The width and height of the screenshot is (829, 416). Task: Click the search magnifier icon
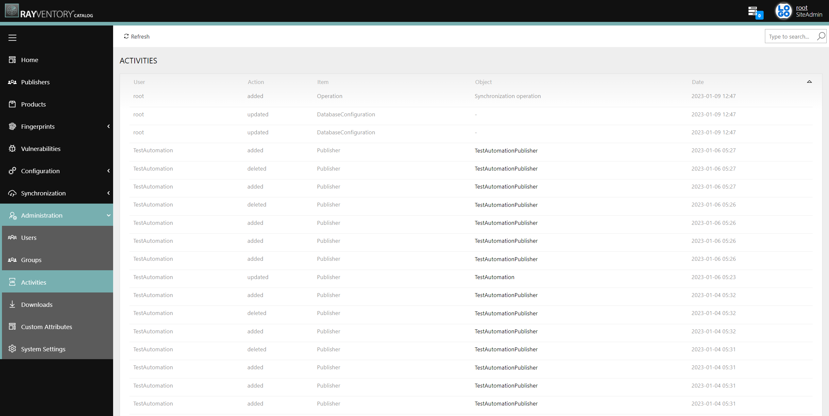(x=821, y=36)
